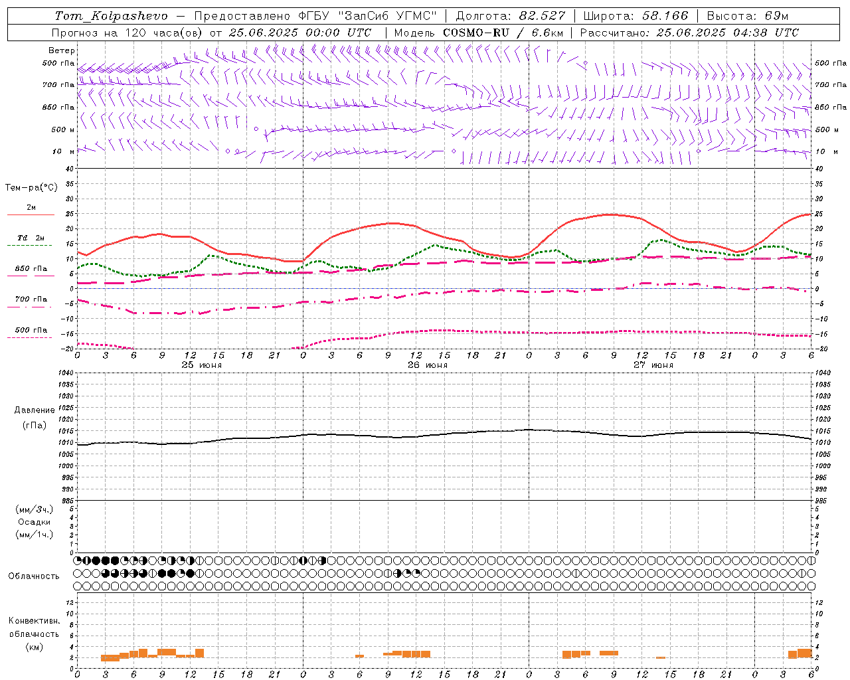Click the Tom_Kolpashevo station title
Image resolution: width=850 pixels, height=680 pixels.
tap(111, 16)
